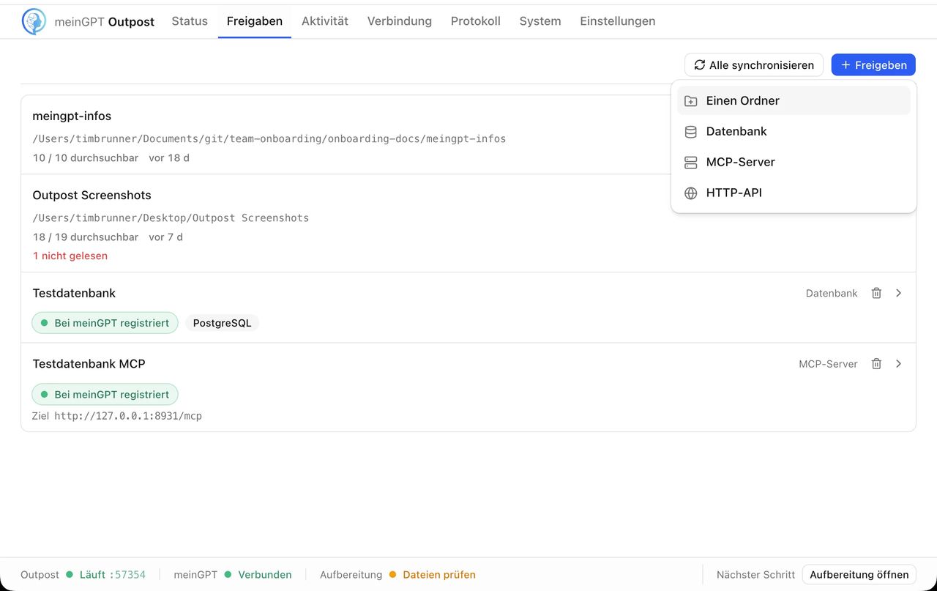Click 'Bei meinGPT registriert' badge above Ziel URL

(105, 395)
